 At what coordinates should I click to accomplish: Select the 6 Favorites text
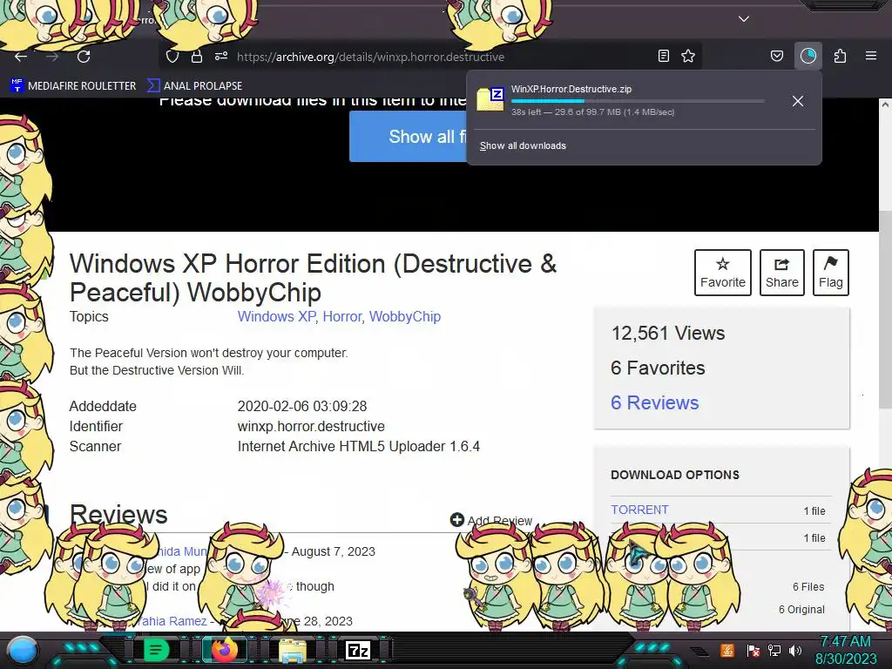pyautogui.click(x=658, y=368)
